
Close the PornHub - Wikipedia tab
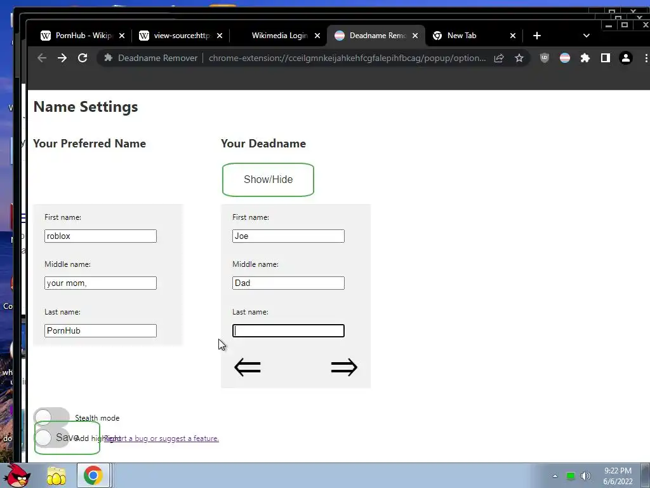(x=122, y=36)
